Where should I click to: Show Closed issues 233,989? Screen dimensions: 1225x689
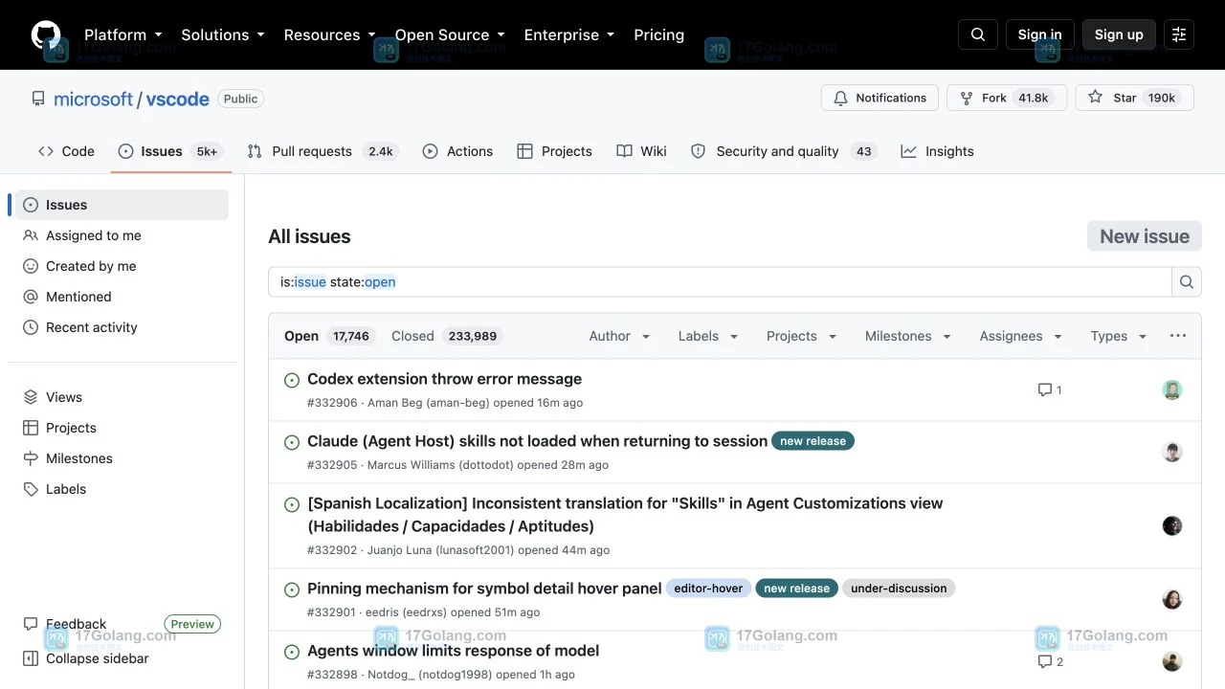(446, 336)
